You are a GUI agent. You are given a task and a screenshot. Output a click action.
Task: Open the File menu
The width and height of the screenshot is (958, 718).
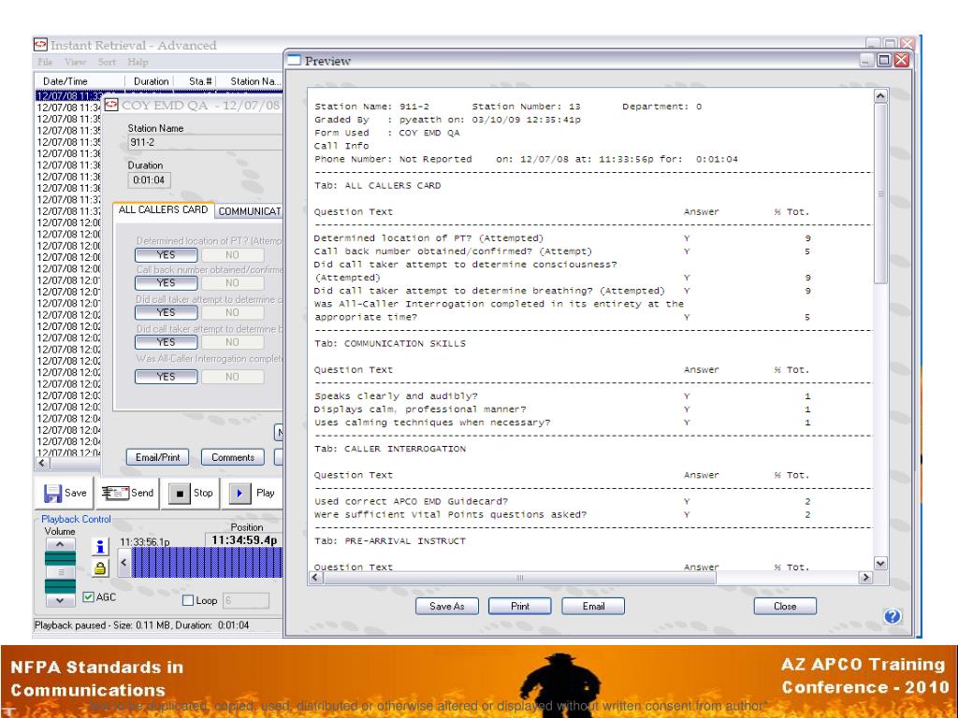click(x=45, y=62)
